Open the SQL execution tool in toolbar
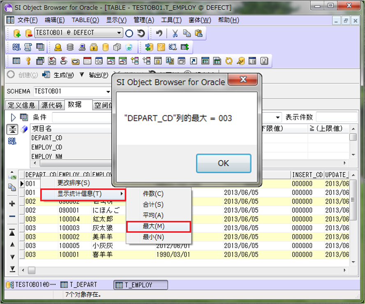The image size is (365, 304). click(16, 47)
